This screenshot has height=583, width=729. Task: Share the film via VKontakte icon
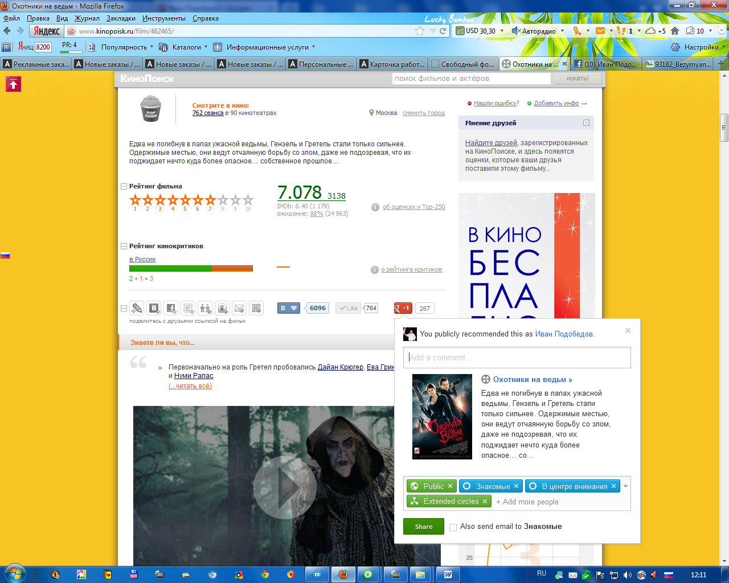coord(154,308)
